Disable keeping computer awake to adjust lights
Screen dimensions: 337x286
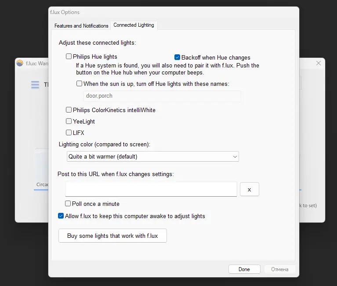pyautogui.click(x=61, y=216)
